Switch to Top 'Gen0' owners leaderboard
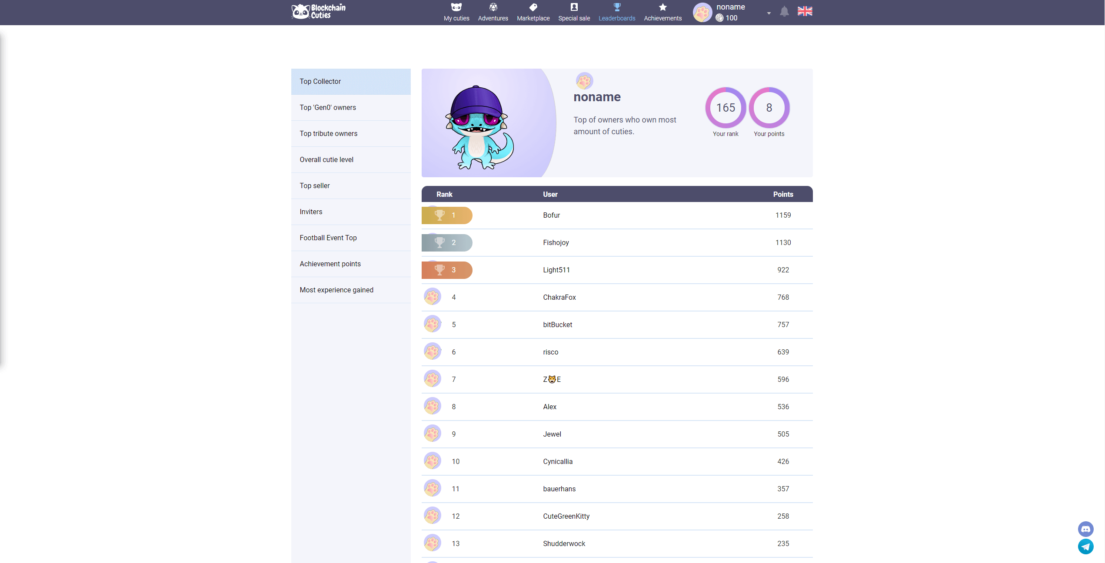This screenshot has height=563, width=1105. [x=351, y=108]
